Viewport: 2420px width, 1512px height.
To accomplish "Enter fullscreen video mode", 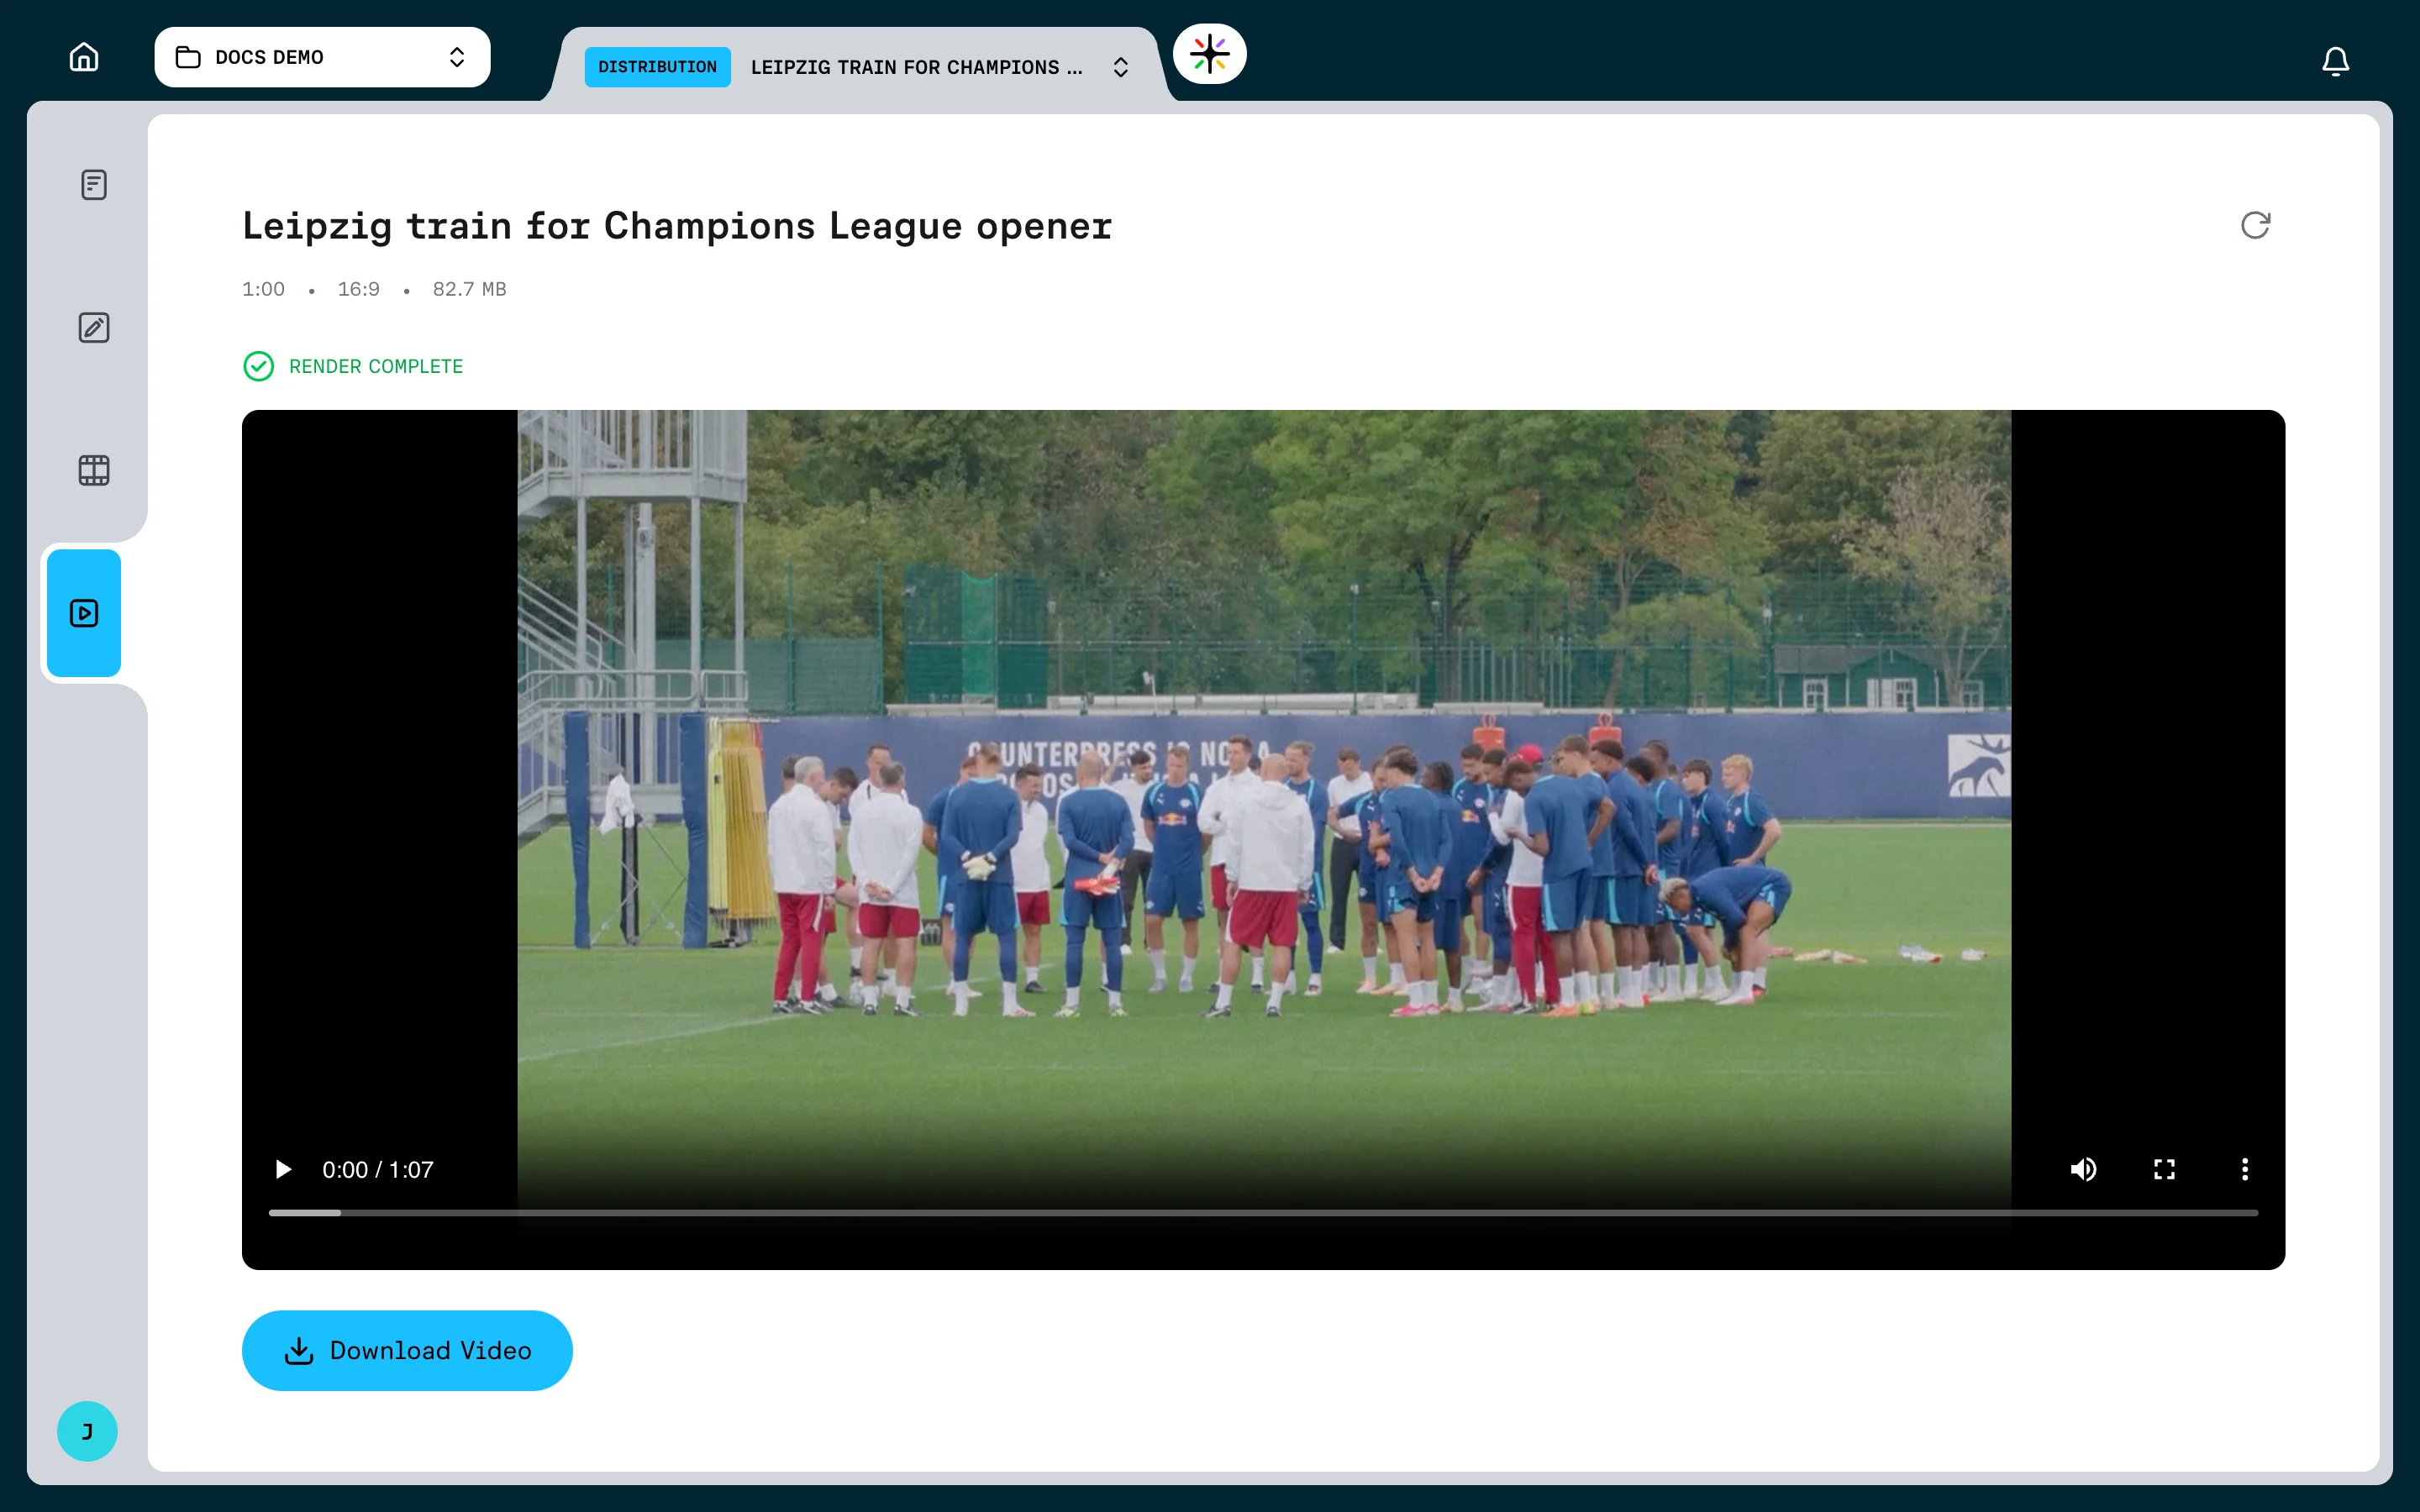I will pos(2164,1169).
